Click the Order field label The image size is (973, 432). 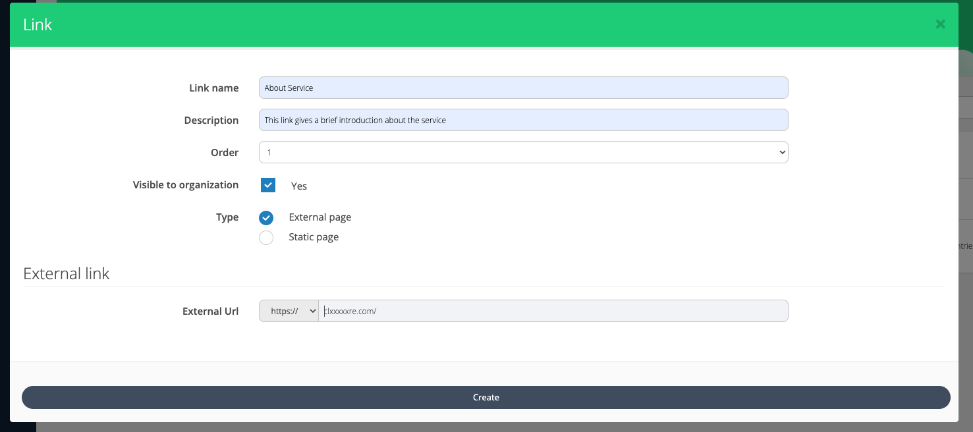pyautogui.click(x=225, y=152)
